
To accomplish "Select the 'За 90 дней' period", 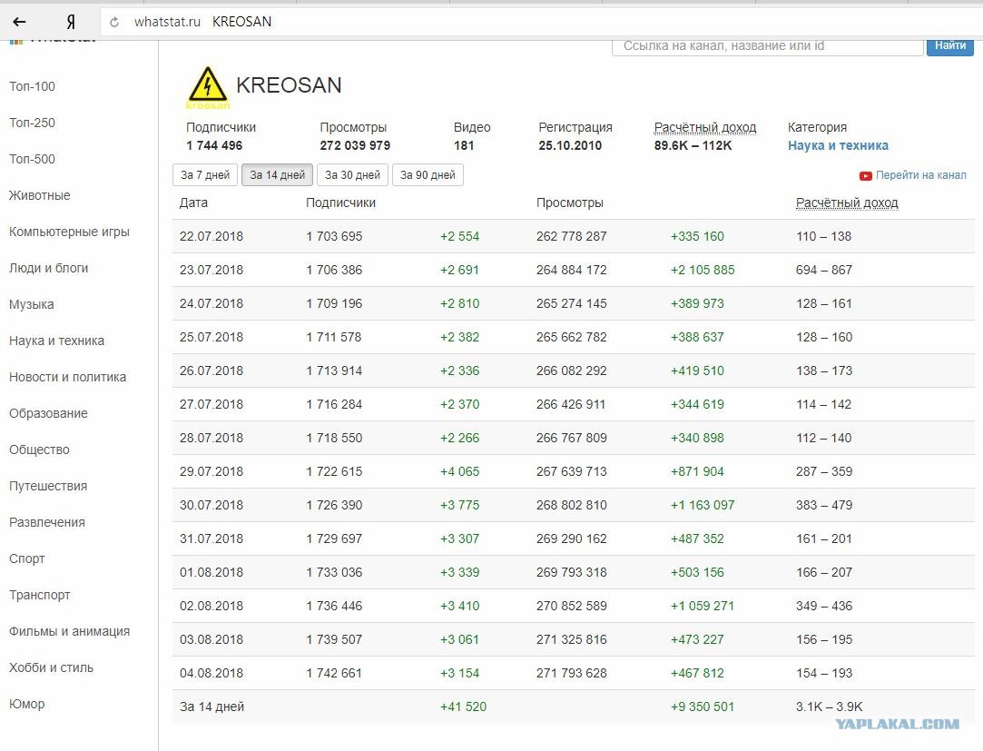I will point(428,175).
